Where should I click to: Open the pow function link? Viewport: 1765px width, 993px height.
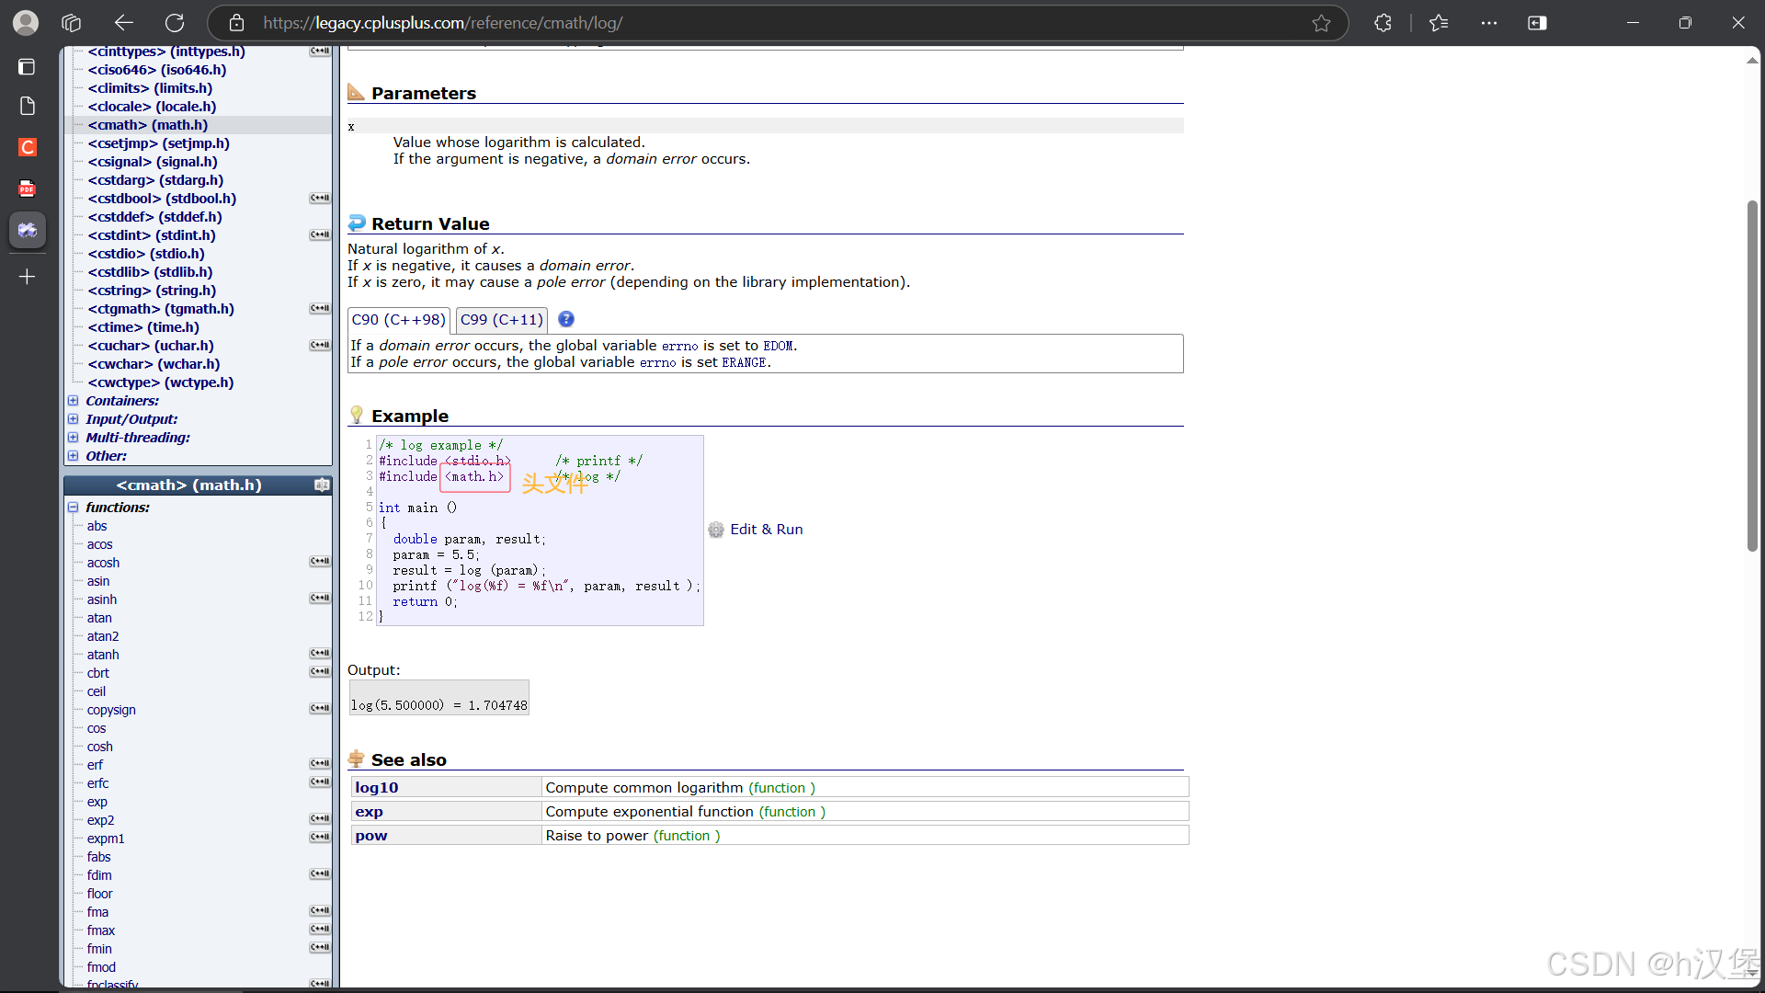click(371, 836)
